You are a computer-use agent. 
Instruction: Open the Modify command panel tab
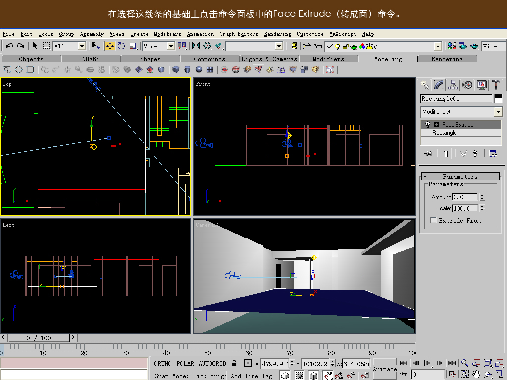[439, 85]
